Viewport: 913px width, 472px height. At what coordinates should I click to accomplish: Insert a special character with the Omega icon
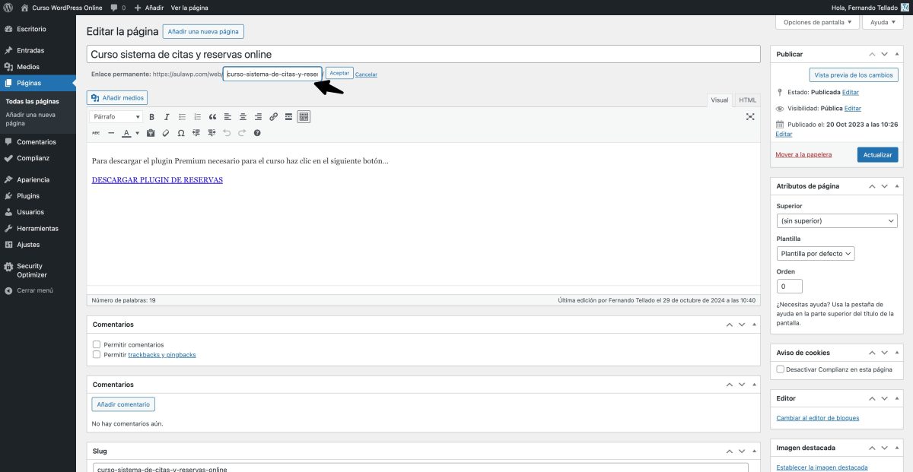click(x=181, y=133)
